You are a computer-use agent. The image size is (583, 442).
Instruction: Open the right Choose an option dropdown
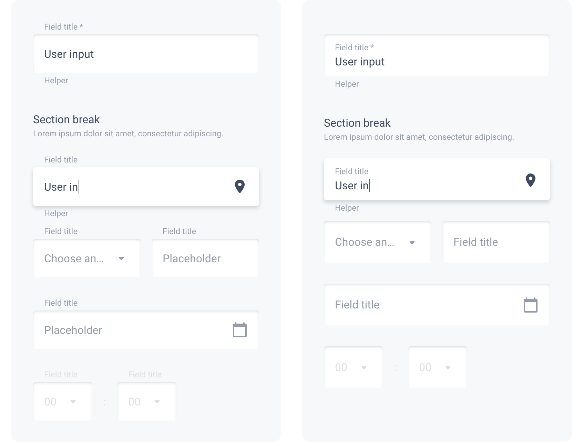point(377,242)
